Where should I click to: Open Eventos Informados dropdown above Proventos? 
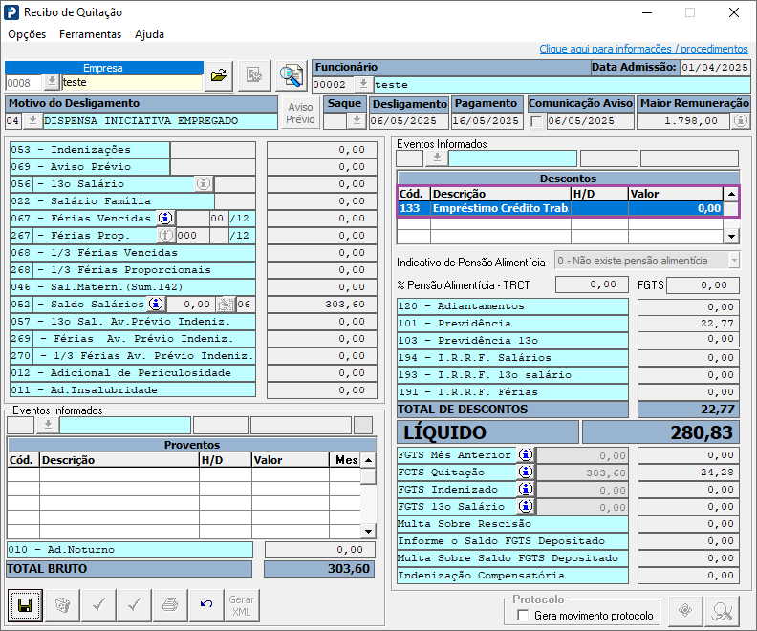[48, 425]
